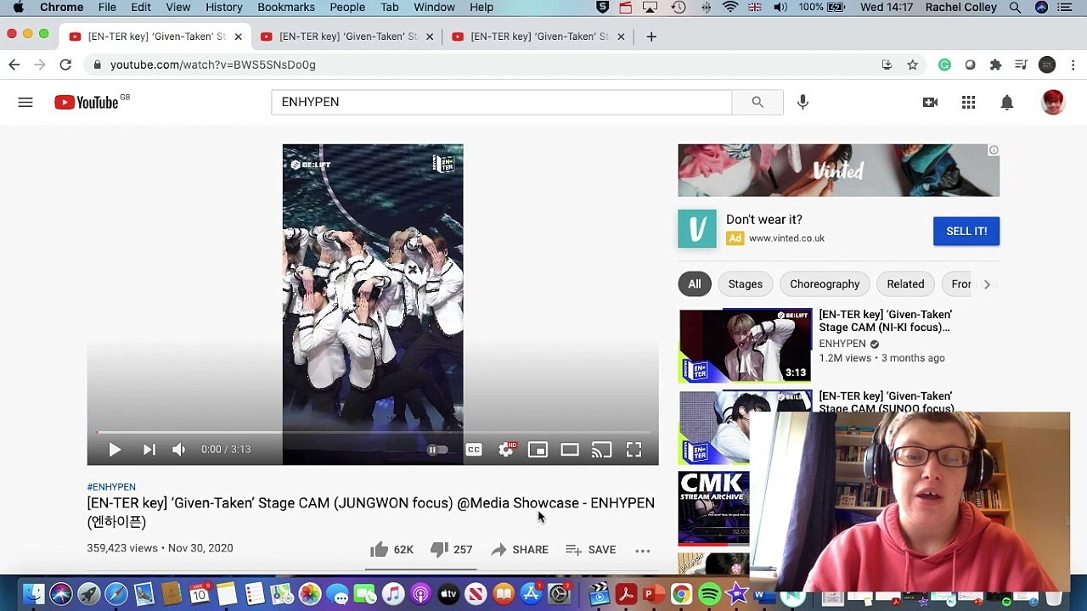Open YouTube apps grid icon
The image size is (1087, 611).
pos(968,103)
